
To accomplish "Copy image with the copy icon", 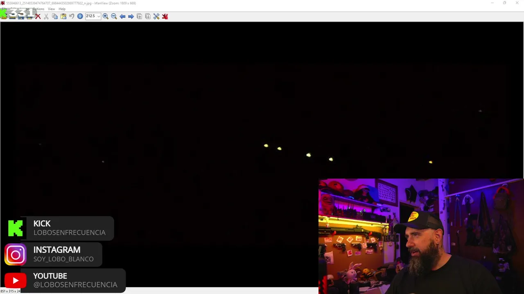I will (x=55, y=16).
